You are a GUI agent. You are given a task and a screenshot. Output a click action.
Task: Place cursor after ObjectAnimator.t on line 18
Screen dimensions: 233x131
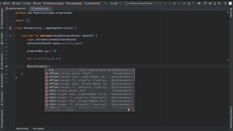click(51, 66)
